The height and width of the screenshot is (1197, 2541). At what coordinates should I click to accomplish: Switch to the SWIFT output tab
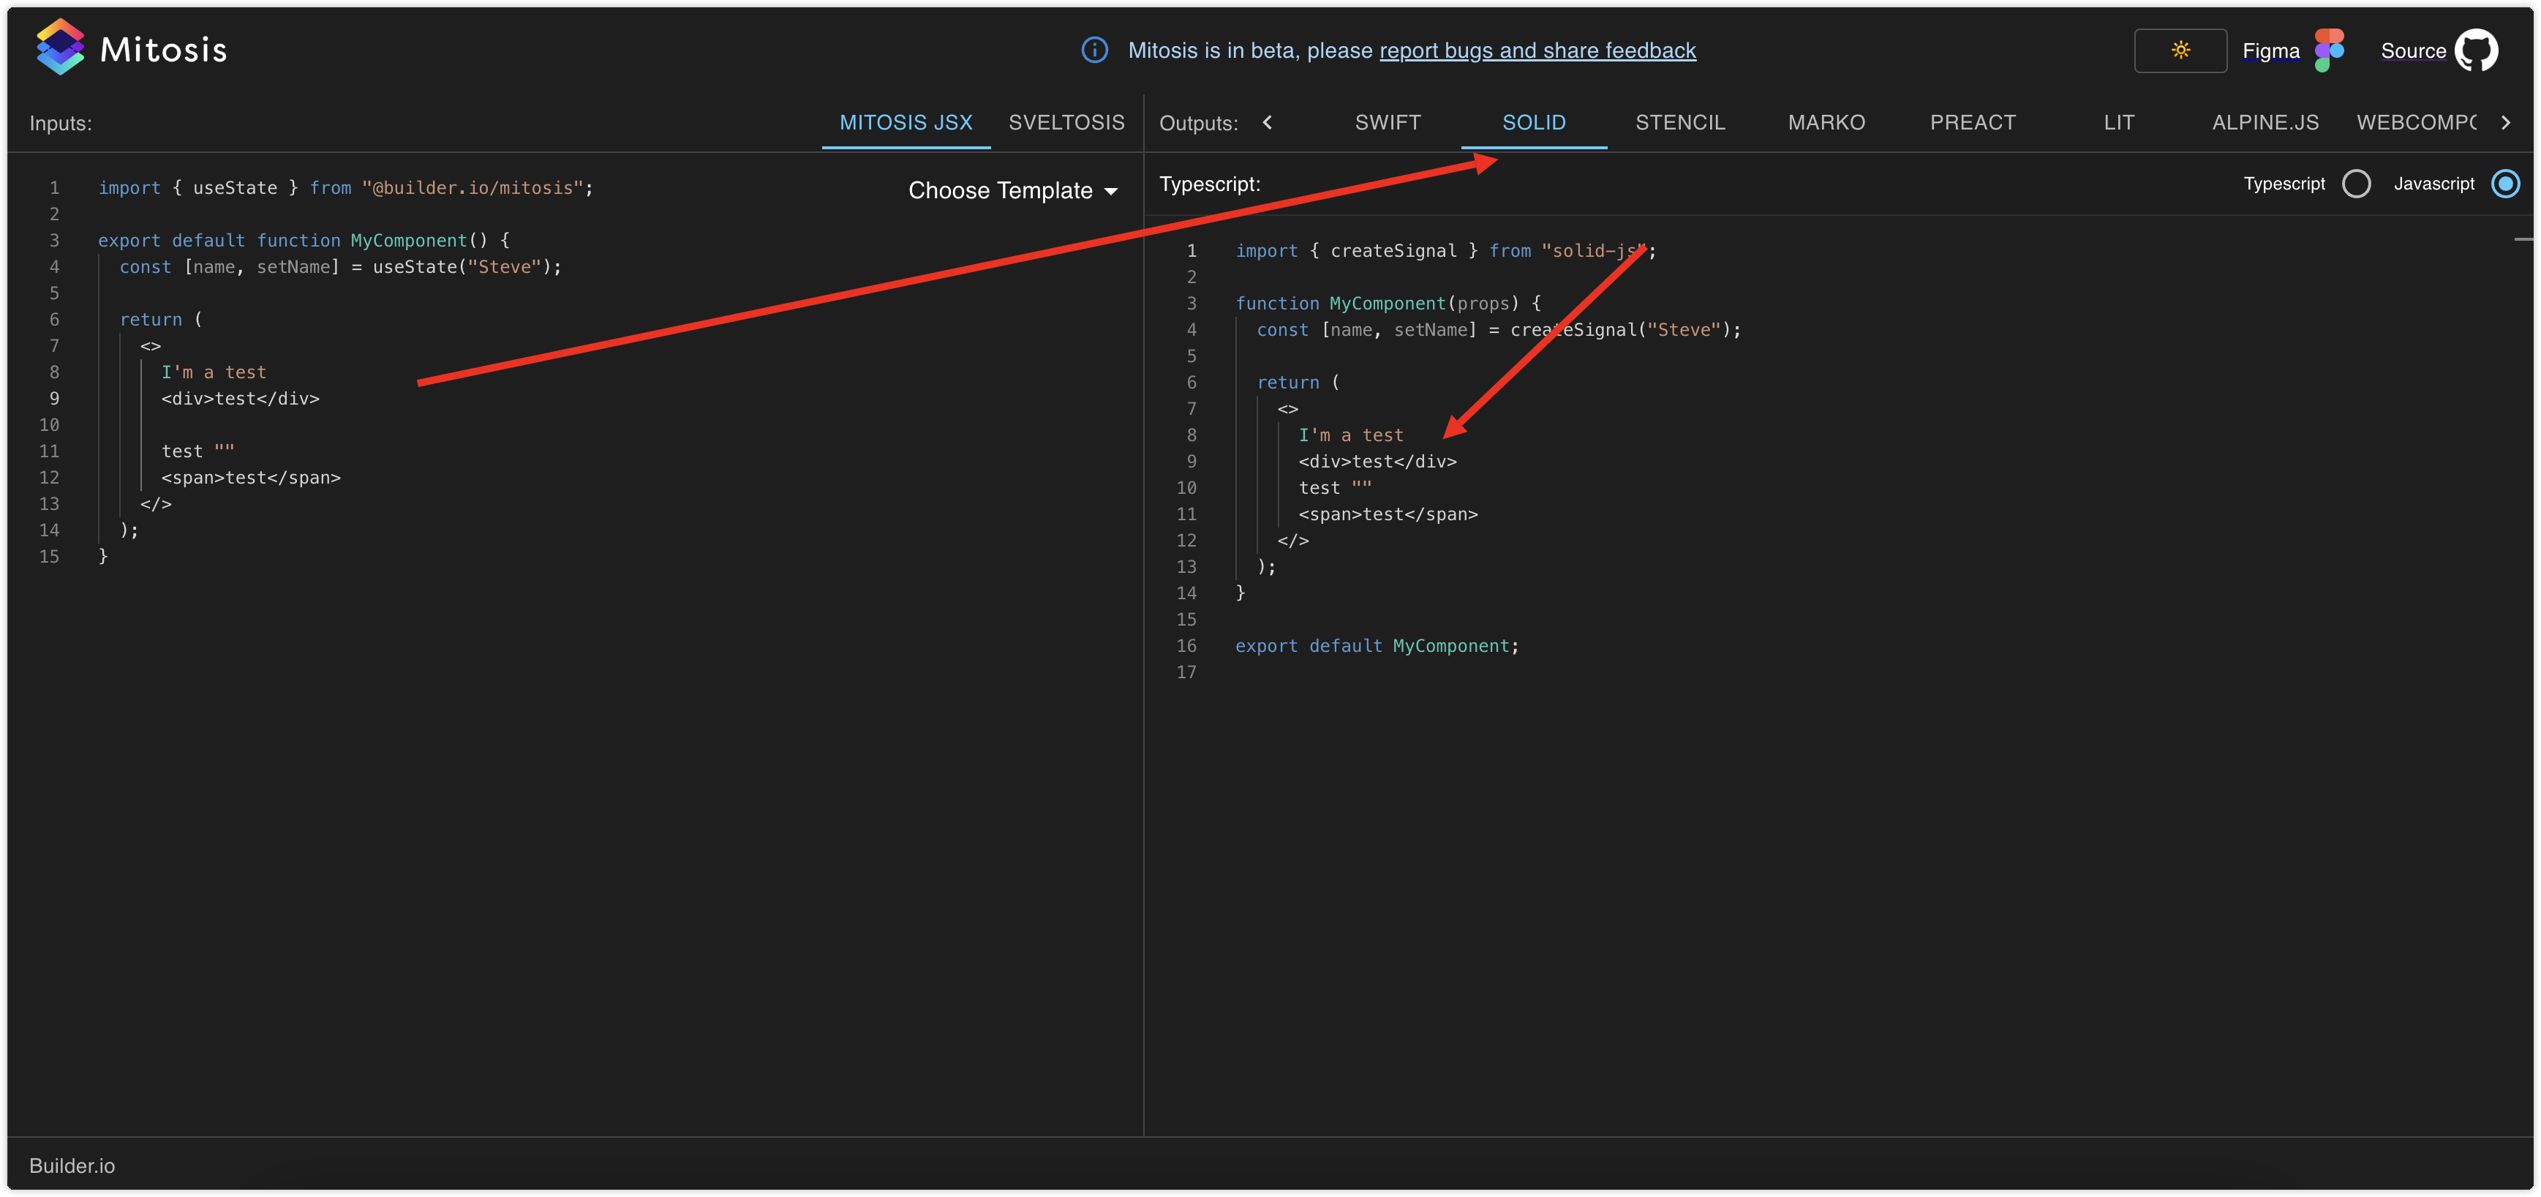(1388, 122)
